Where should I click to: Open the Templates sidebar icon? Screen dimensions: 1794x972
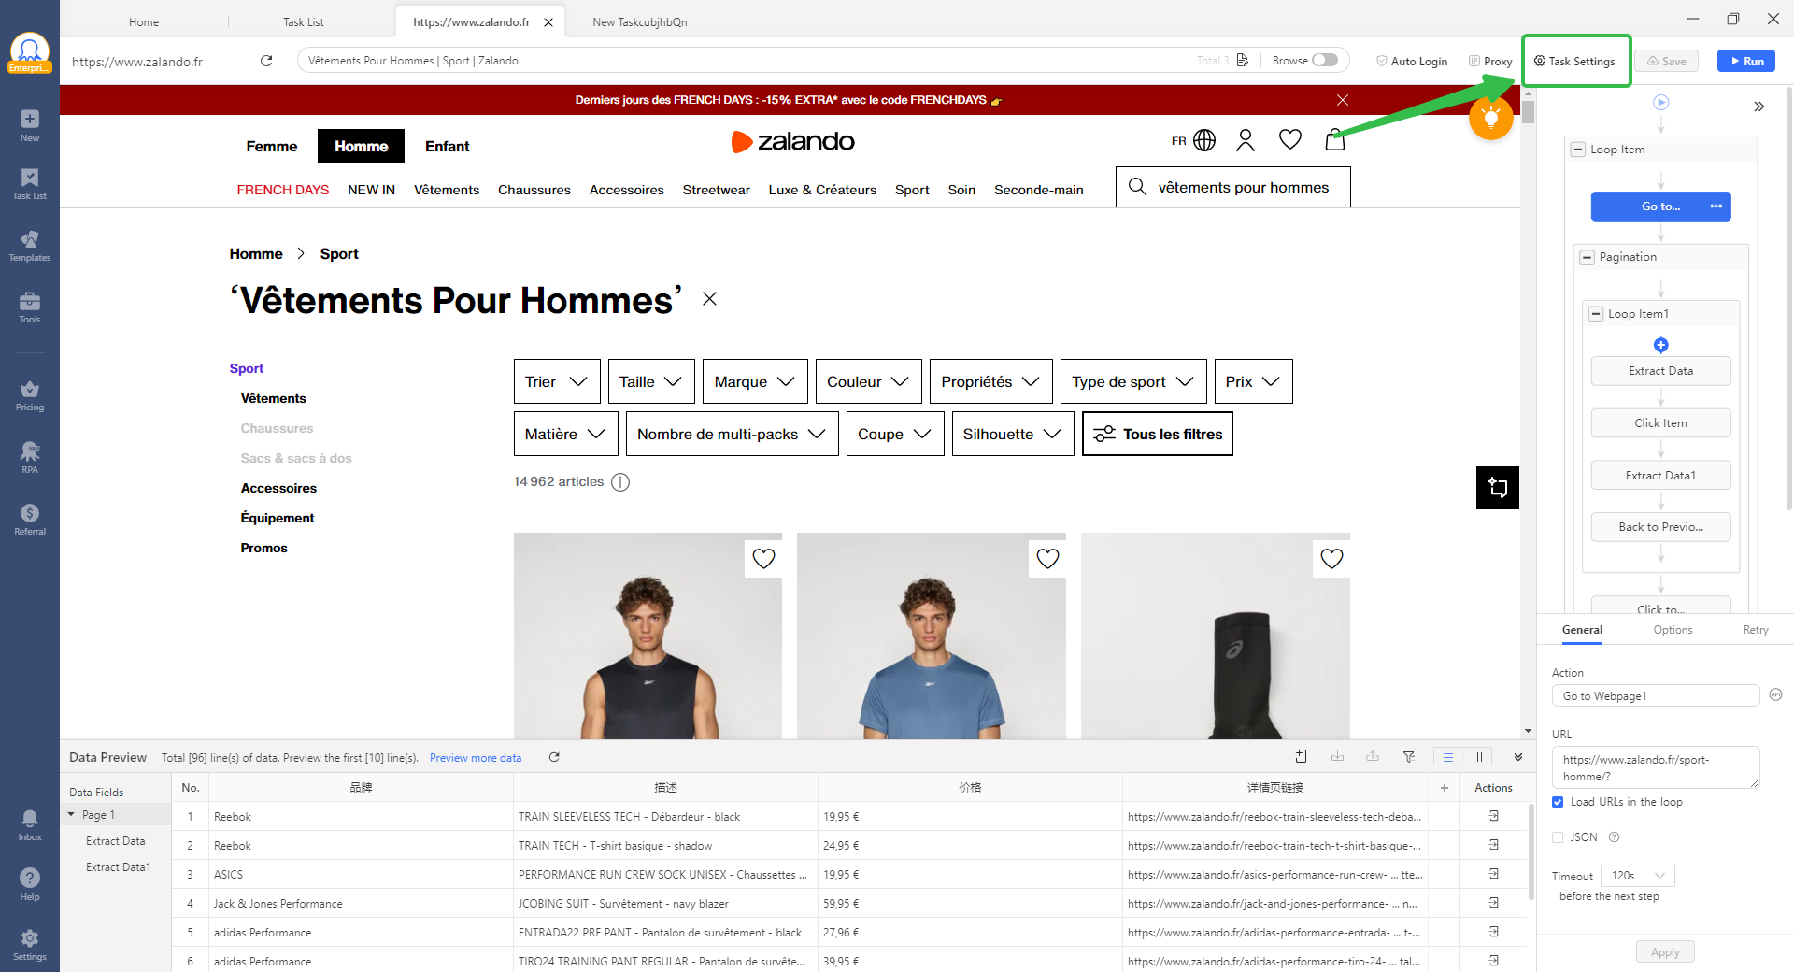[x=29, y=246]
